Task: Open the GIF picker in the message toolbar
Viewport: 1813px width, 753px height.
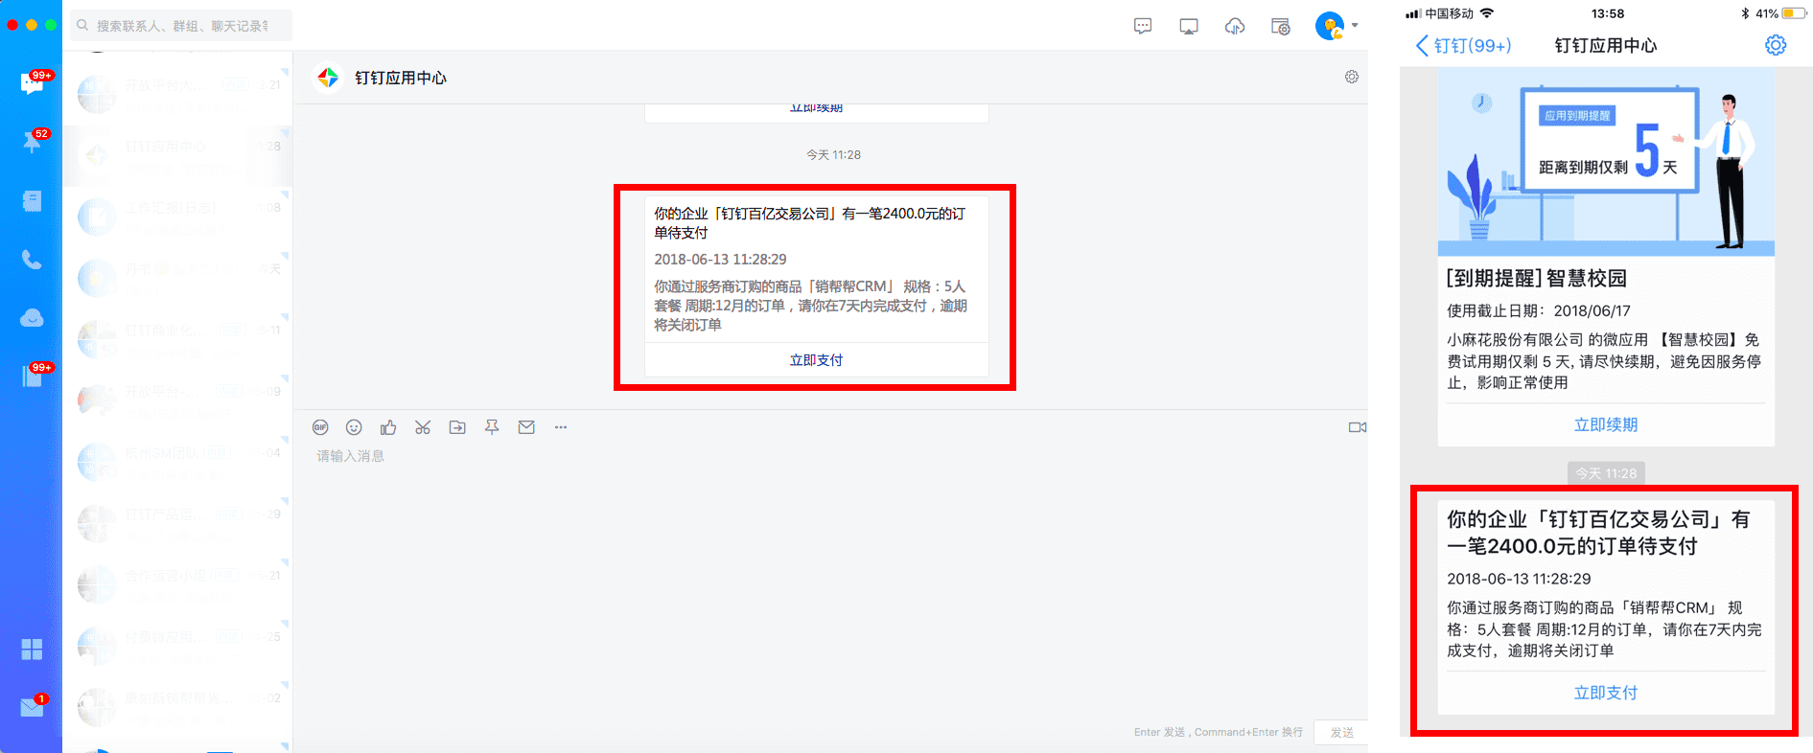Action: pyautogui.click(x=320, y=427)
